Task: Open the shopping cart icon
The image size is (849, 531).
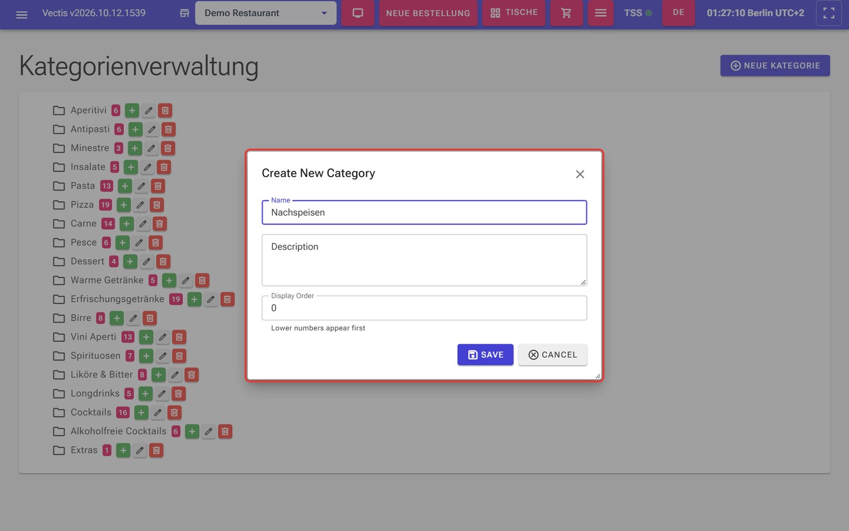Action: pyautogui.click(x=566, y=13)
